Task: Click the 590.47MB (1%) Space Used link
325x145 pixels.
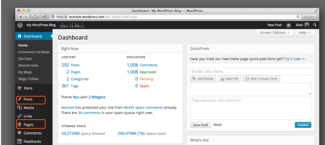Action: pyautogui.click(x=142, y=134)
